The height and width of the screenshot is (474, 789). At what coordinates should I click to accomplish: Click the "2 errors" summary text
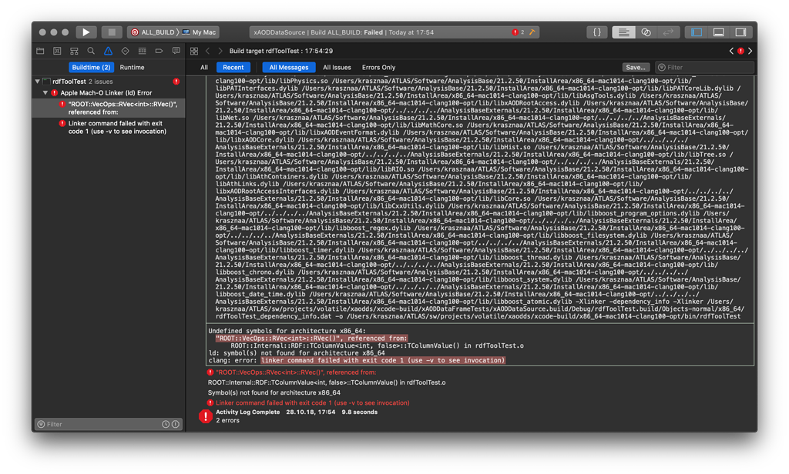[228, 421]
